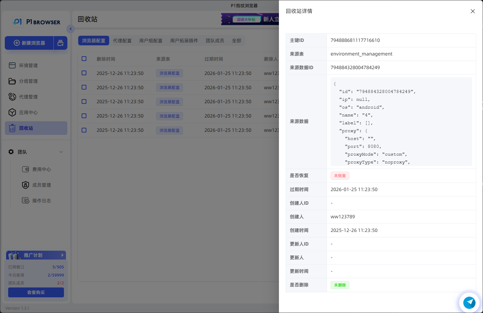Switch to the 全部 tab

click(x=237, y=40)
